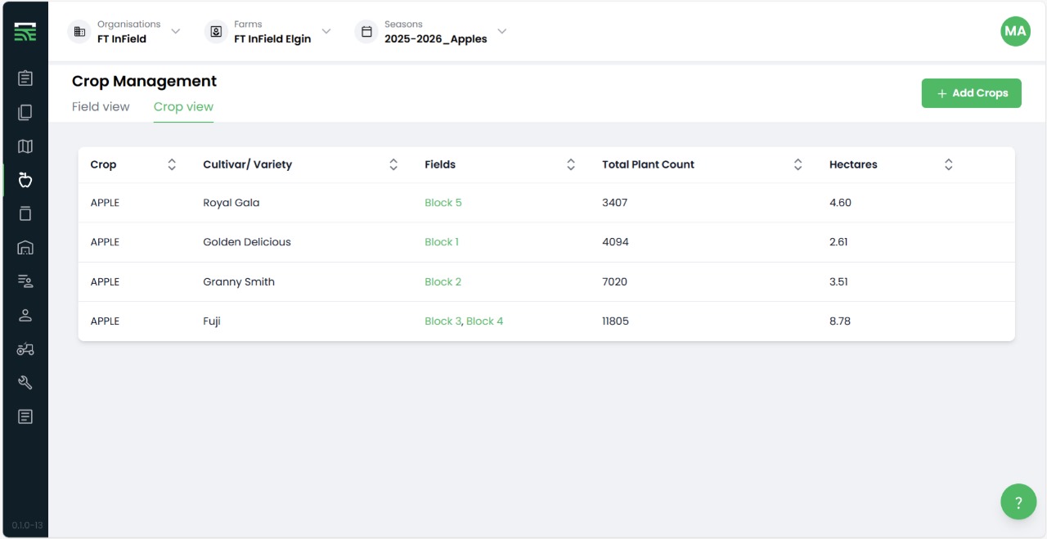
Task: Click the Cultivar/ Variety header label
Action: [x=248, y=164]
